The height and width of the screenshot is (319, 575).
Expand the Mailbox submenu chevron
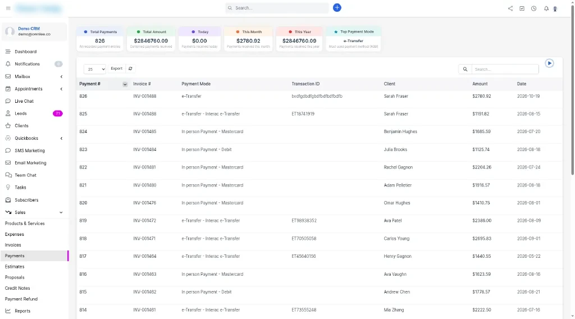point(61,76)
